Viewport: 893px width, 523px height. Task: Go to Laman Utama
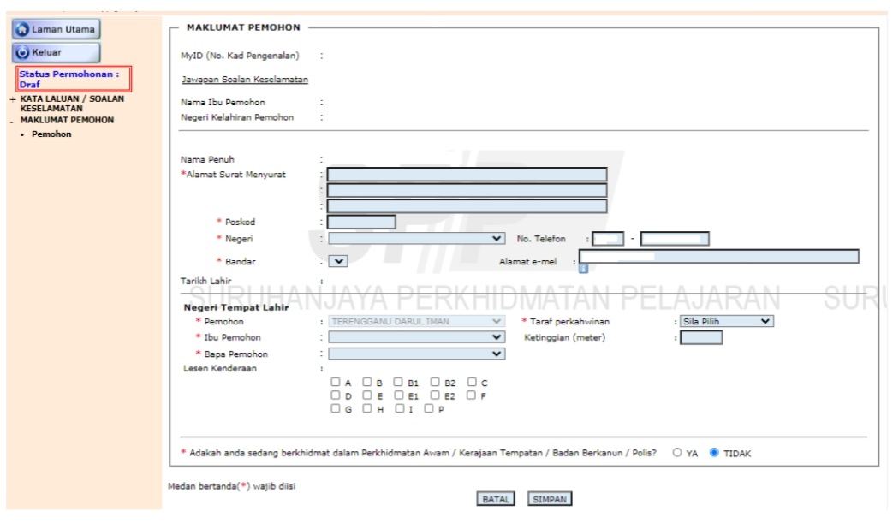tap(56, 30)
